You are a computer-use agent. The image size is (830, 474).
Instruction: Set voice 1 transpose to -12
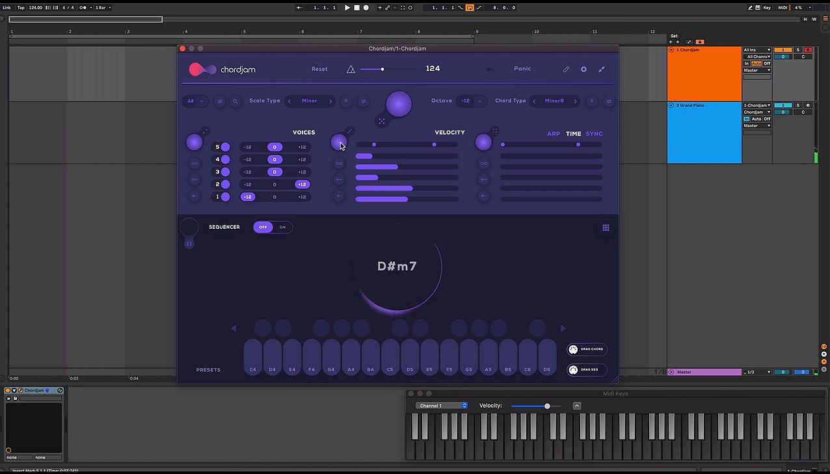tap(248, 196)
